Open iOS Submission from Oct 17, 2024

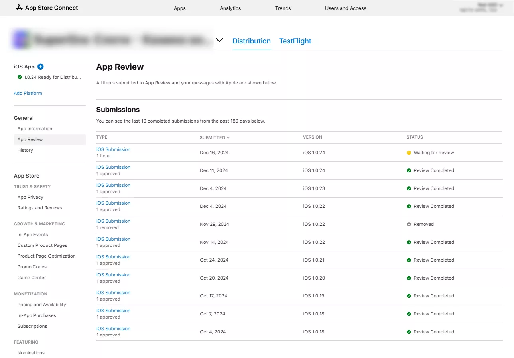[113, 293]
